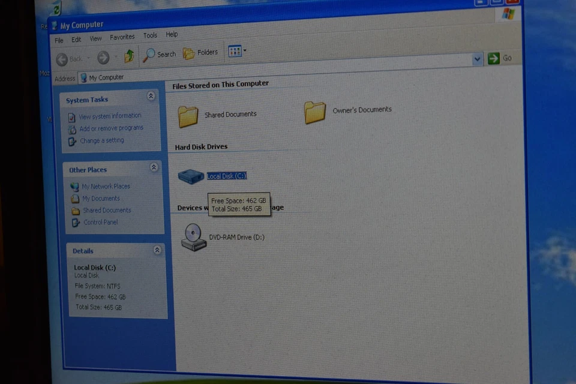Open the Shared Documents folder
Image resolution: width=576 pixels, height=384 pixels.
tap(188, 115)
